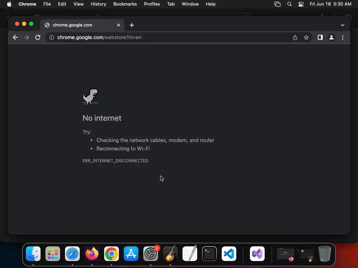The height and width of the screenshot is (268, 358).
Task: Click the browser back arrow
Action: pyautogui.click(x=15, y=37)
